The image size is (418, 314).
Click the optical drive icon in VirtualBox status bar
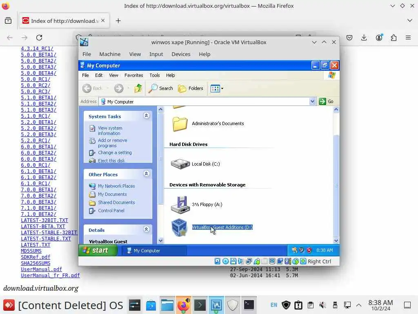(225, 261)
